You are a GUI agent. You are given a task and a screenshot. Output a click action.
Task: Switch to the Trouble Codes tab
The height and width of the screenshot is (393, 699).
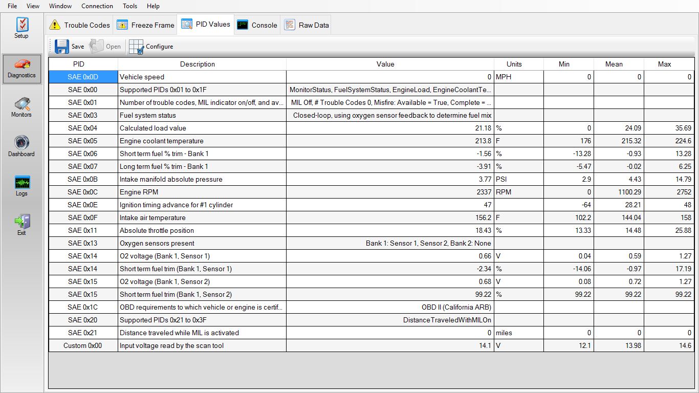79,25
